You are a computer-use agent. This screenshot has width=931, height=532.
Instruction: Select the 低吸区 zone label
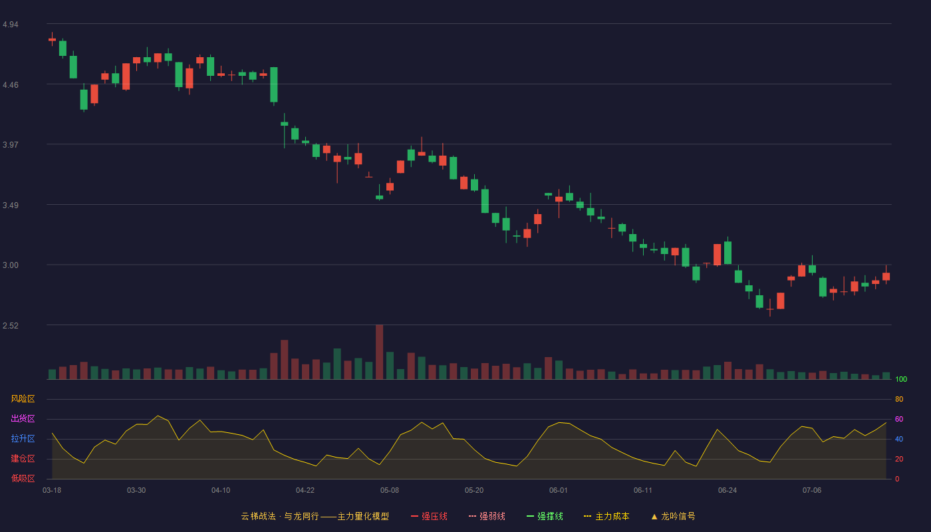[x=23, y=478]
